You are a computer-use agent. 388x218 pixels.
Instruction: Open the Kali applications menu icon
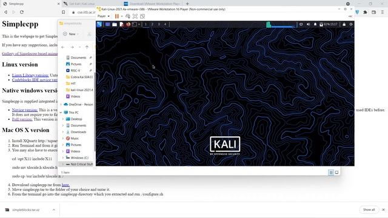pyautogui.click(x=99, y=24)
